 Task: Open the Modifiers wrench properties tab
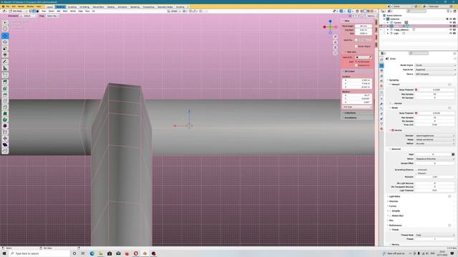point(381,104)
